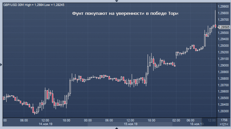This screenshot has width=231, height=129.
Task: Click the 1,29500 price axis label
Action: pos(223,33)
